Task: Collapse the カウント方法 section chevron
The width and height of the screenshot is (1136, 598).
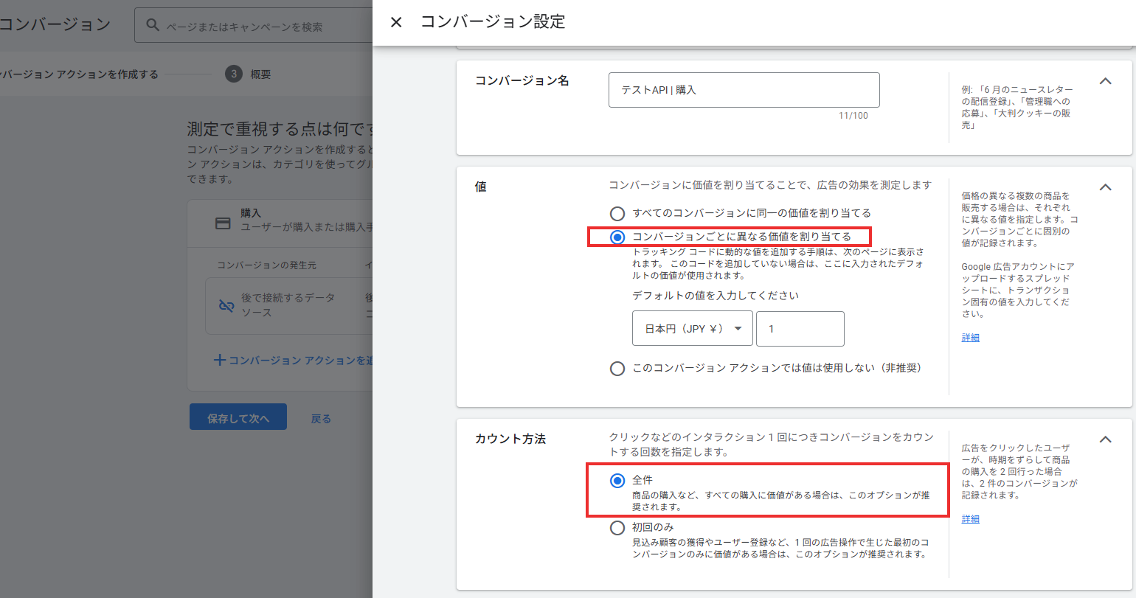Action: tap(1105, 439)
